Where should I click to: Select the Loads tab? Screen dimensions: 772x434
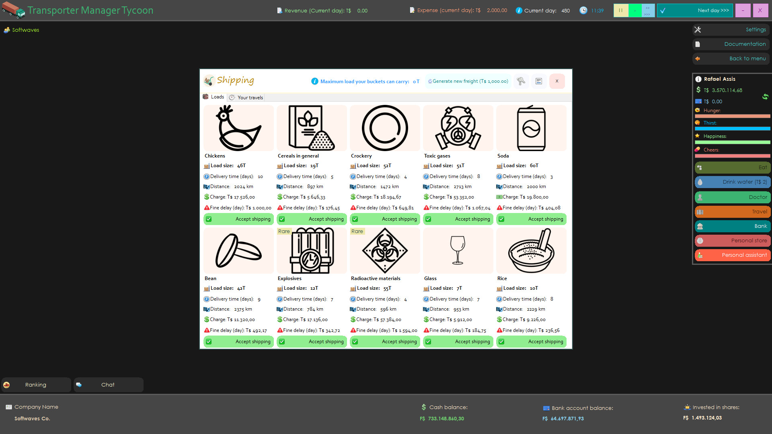214,97
